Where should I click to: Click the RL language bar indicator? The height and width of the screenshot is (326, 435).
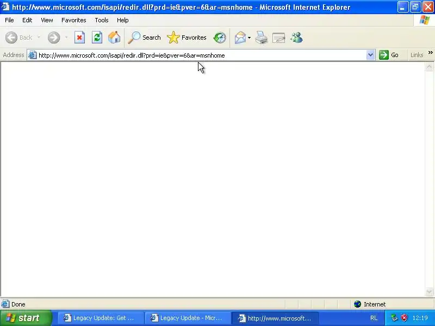click(374, 318)
